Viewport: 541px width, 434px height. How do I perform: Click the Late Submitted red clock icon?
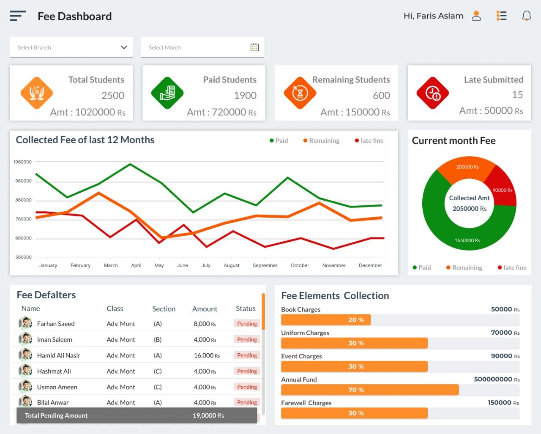tap(433, 93)
